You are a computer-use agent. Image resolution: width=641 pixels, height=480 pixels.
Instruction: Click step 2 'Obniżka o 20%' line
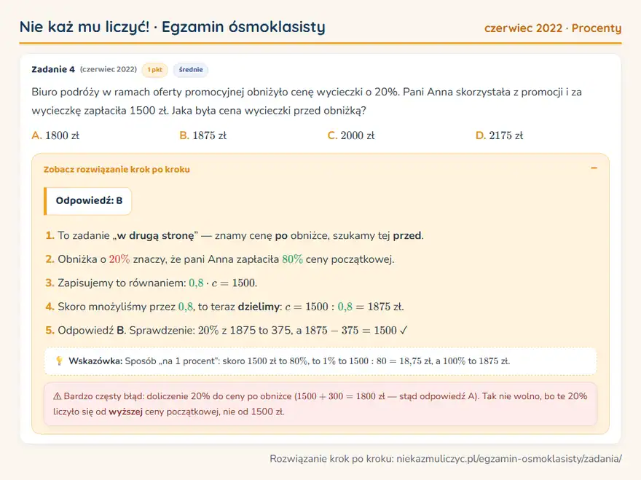point(220,259)
